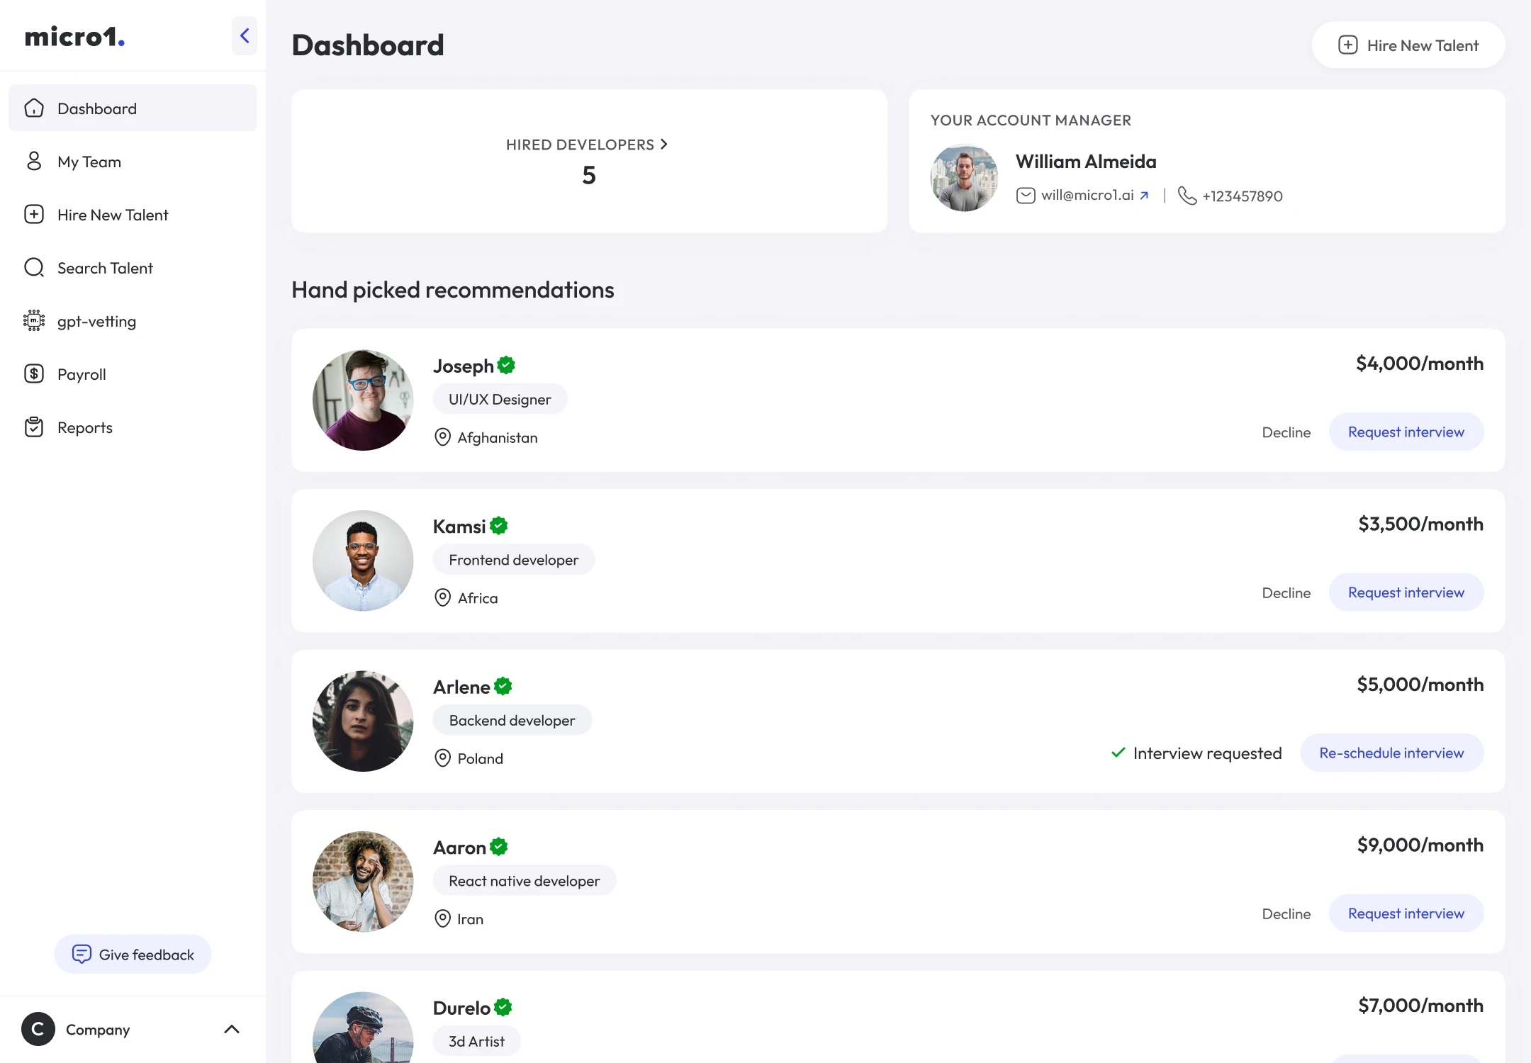Image resolution: width=1531 pixels, height=1063 pixels.
Task: Collapse the left navigation sidebar
Action: click(x=245, y=35)
